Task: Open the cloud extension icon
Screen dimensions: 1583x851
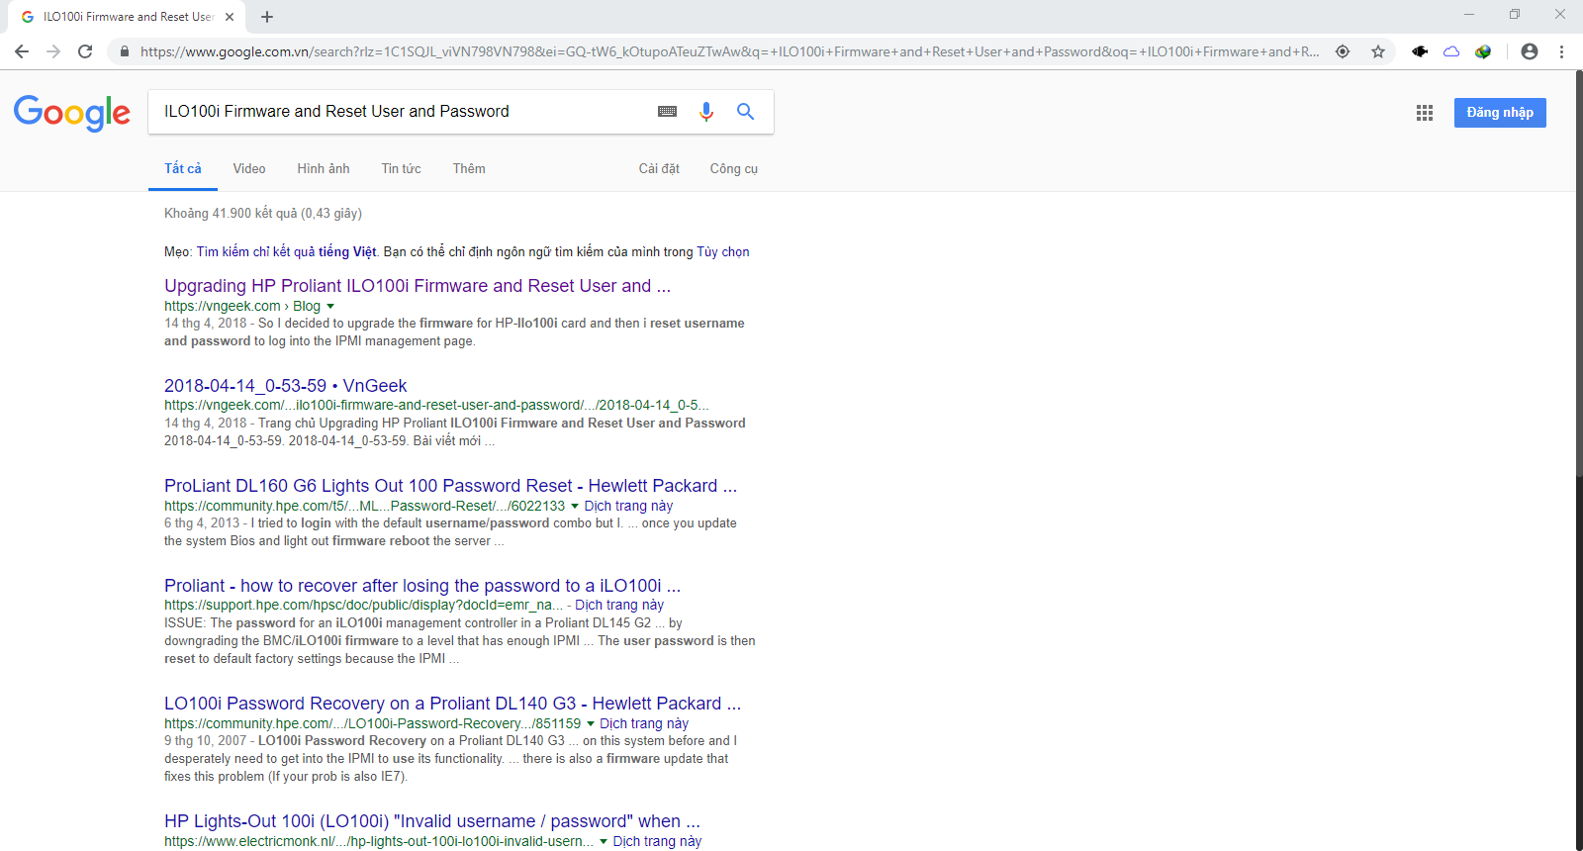Action: click(1451, 51)
